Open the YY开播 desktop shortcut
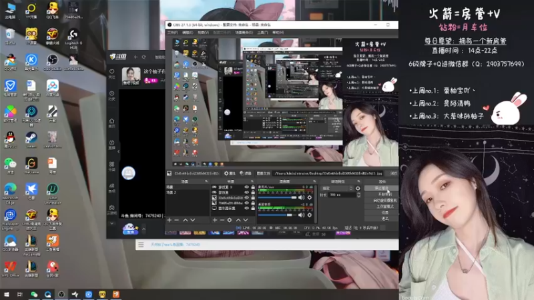534x300 pixels. tap(31, 10)
